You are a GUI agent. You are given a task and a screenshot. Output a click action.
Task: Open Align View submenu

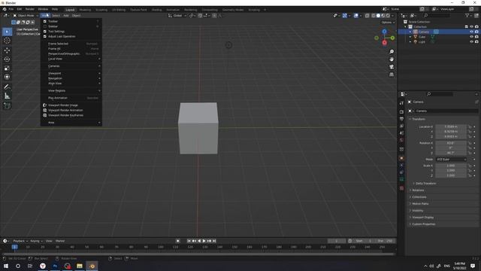click(x=71, y=84)
